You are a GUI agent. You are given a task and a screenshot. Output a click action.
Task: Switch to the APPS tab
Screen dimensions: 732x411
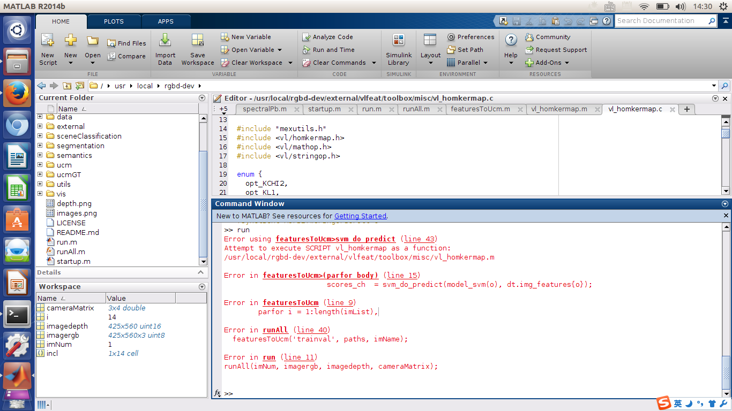click(166, 21)
